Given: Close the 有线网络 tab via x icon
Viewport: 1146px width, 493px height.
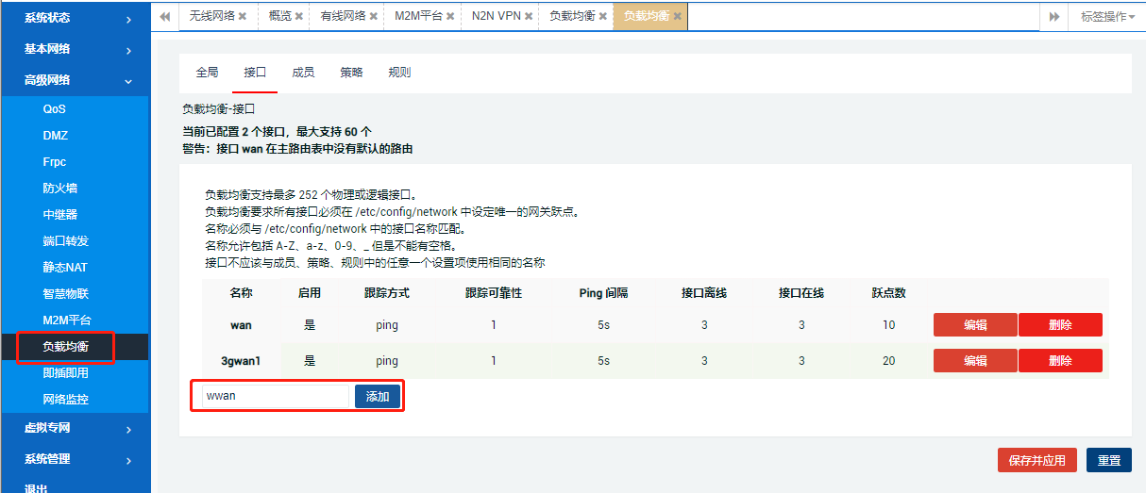Looking at the screenshot, I should (375, 17).
